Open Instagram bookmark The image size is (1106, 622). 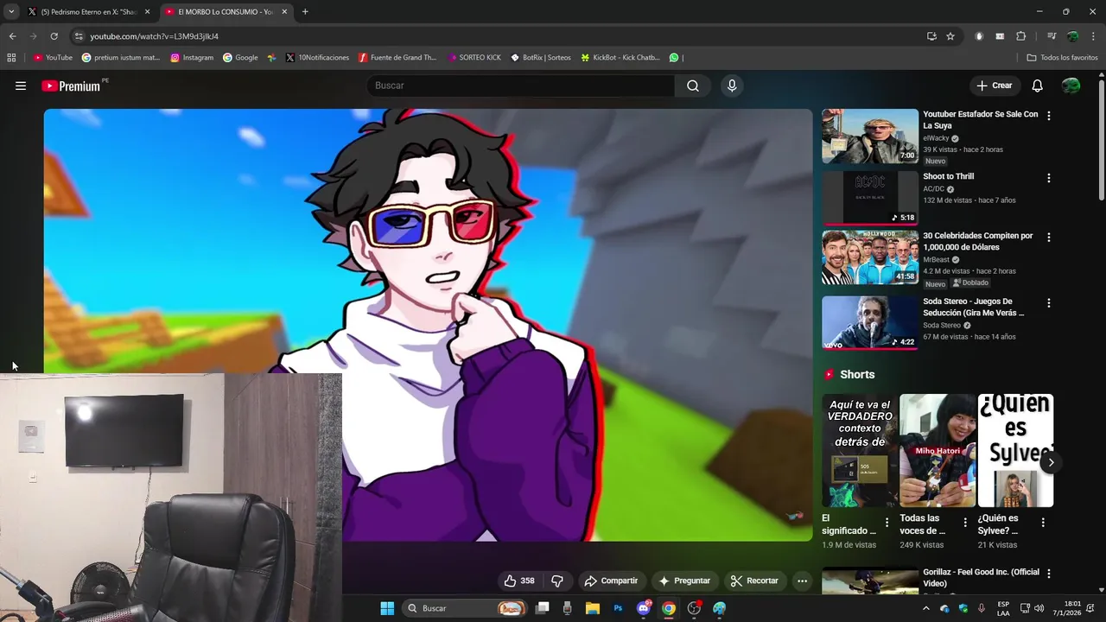tap(192, 57)
